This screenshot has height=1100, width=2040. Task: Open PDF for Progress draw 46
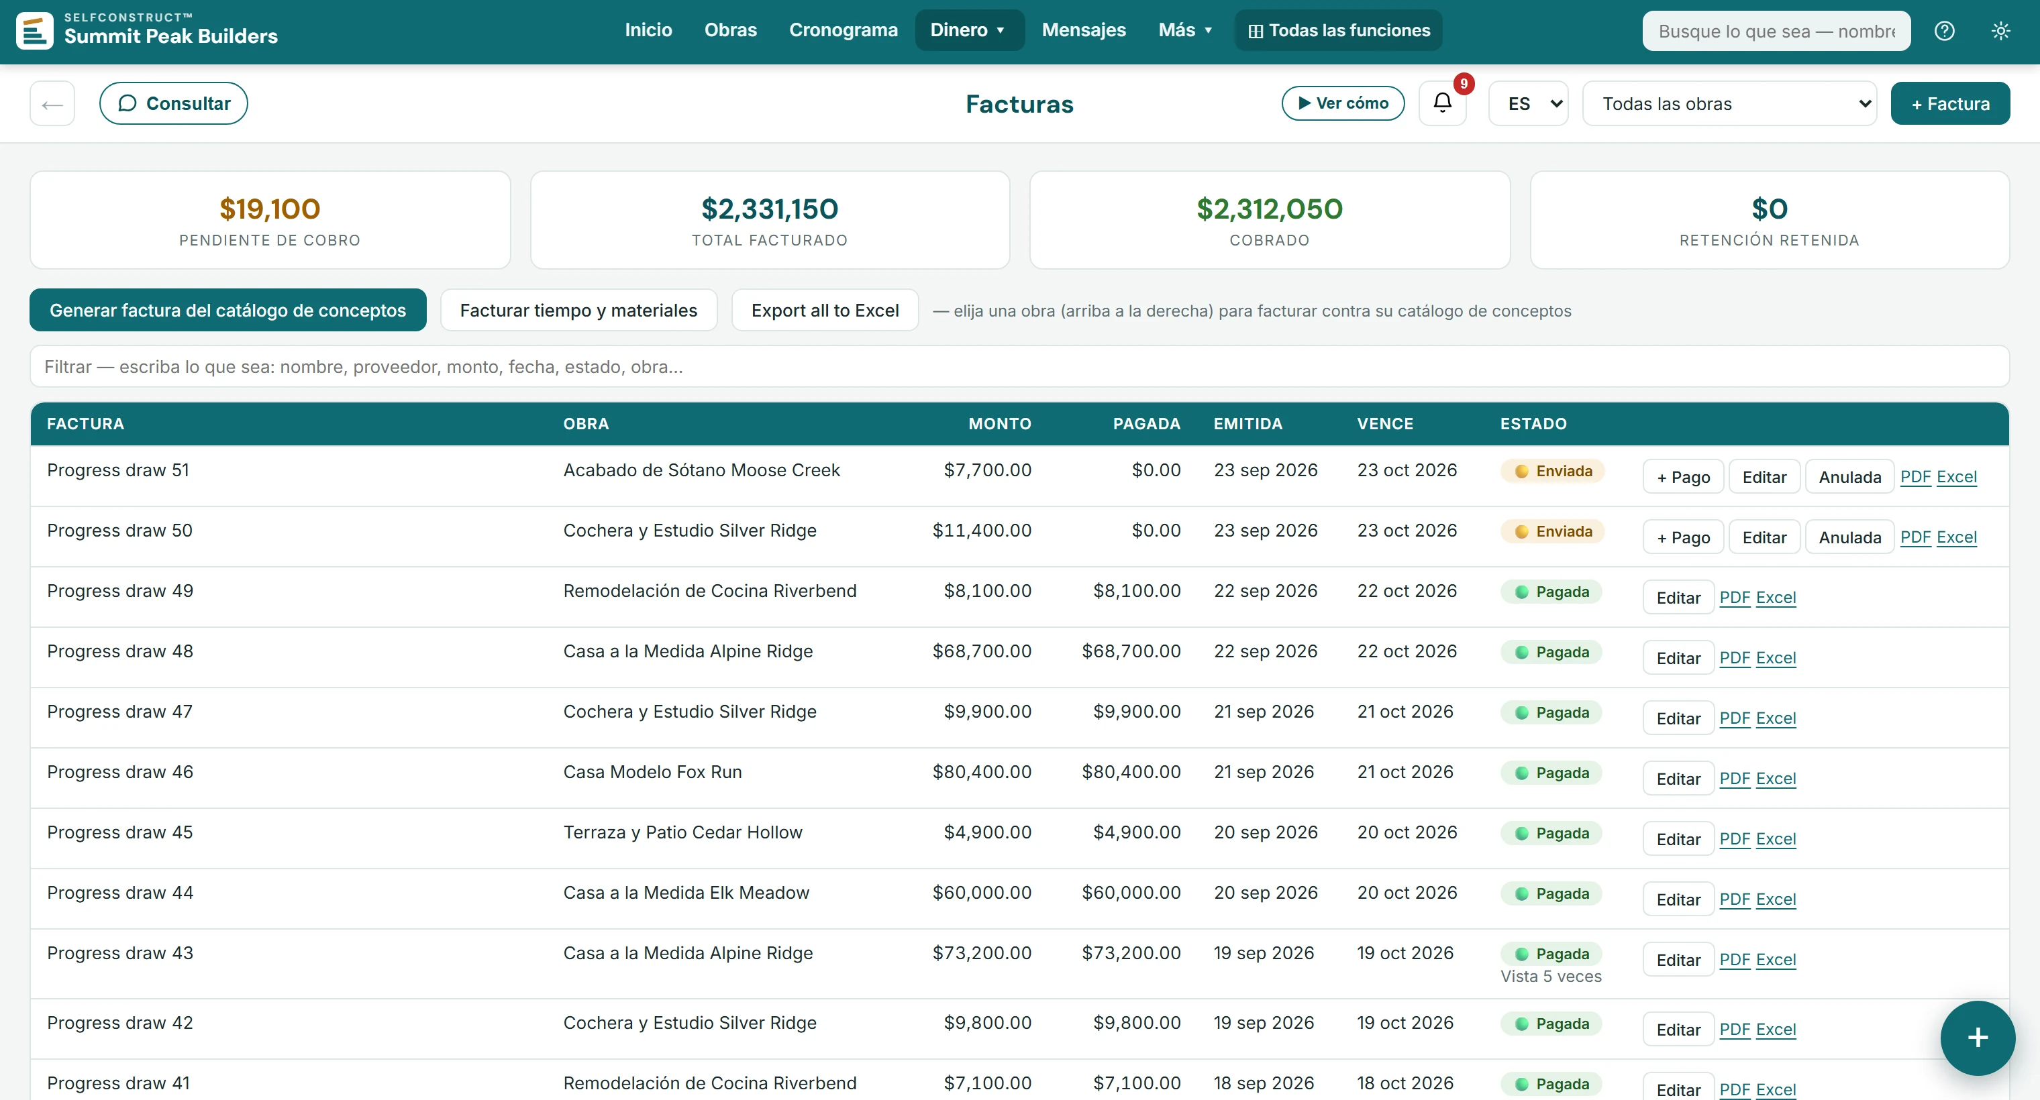1734,778
